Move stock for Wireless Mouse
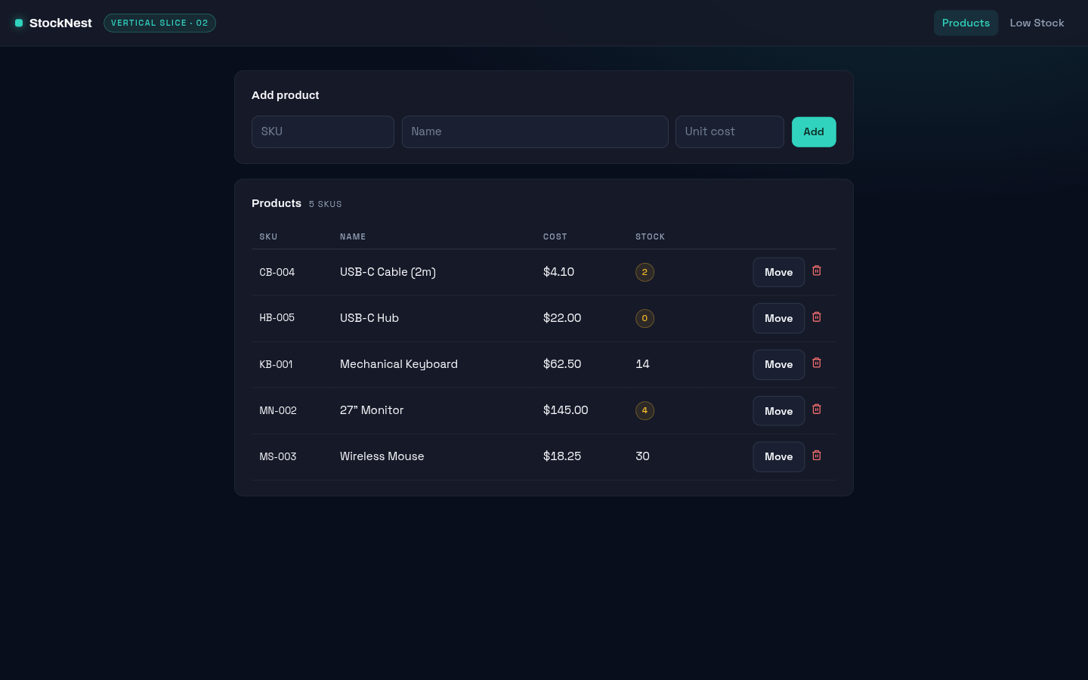 [x=778, y=456]
